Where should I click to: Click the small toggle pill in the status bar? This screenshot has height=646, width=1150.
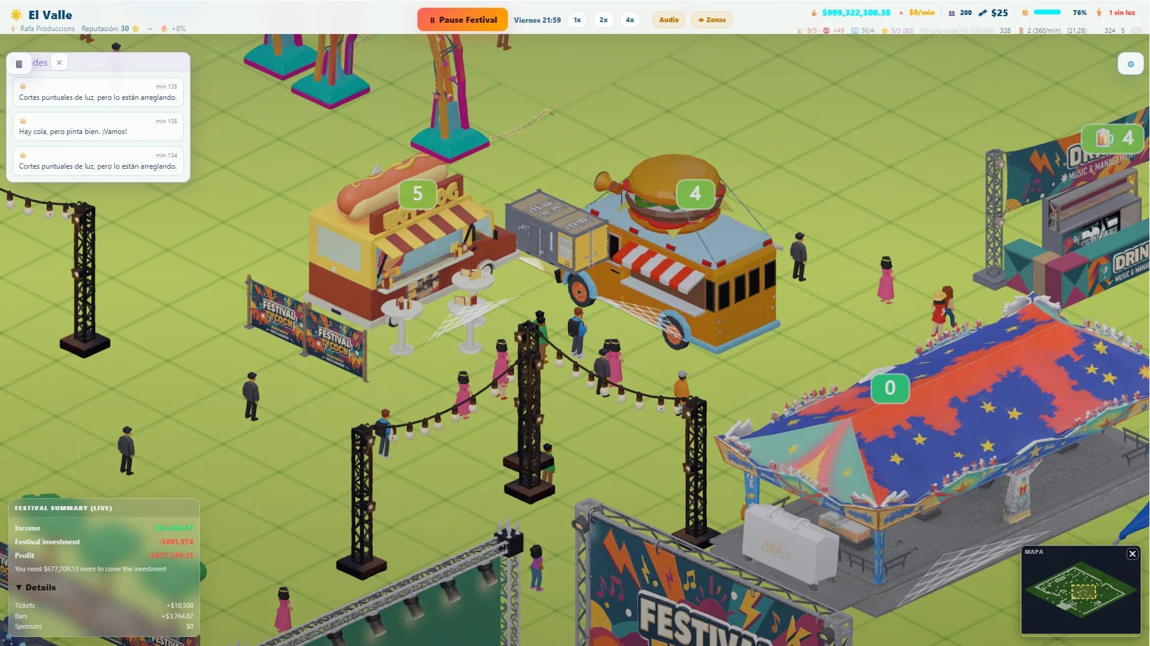pos(1136,31)
